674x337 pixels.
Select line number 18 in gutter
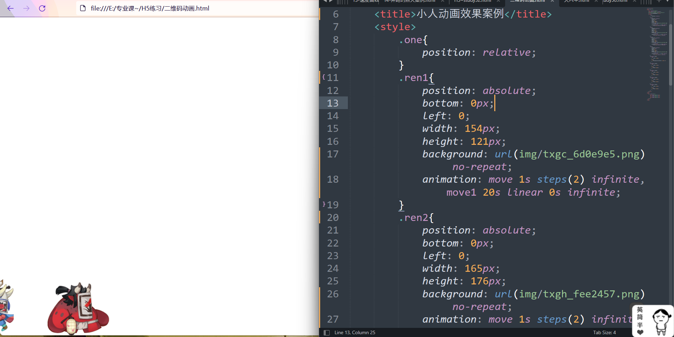pyautogui.click(x=333, y=179)
